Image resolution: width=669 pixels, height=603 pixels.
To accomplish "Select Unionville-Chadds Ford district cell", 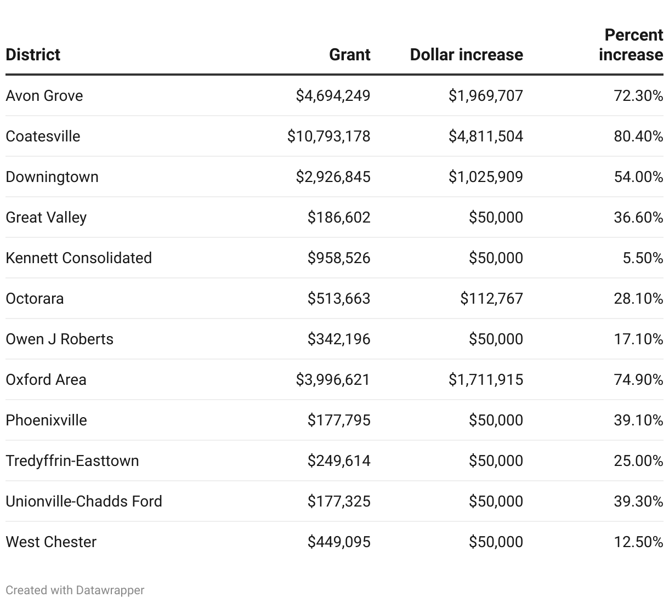I will (x=84, y=502).
